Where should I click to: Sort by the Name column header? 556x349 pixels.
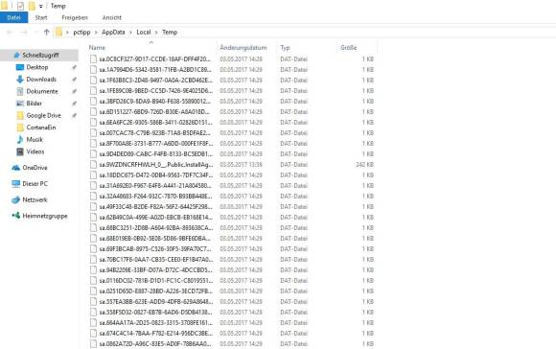coord(97,48)
